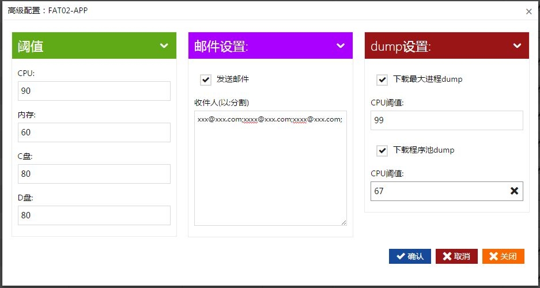Uncheck 下载程序池dump checkbox
The width and height of the screenshot is (540, 288).
[382, 151]
